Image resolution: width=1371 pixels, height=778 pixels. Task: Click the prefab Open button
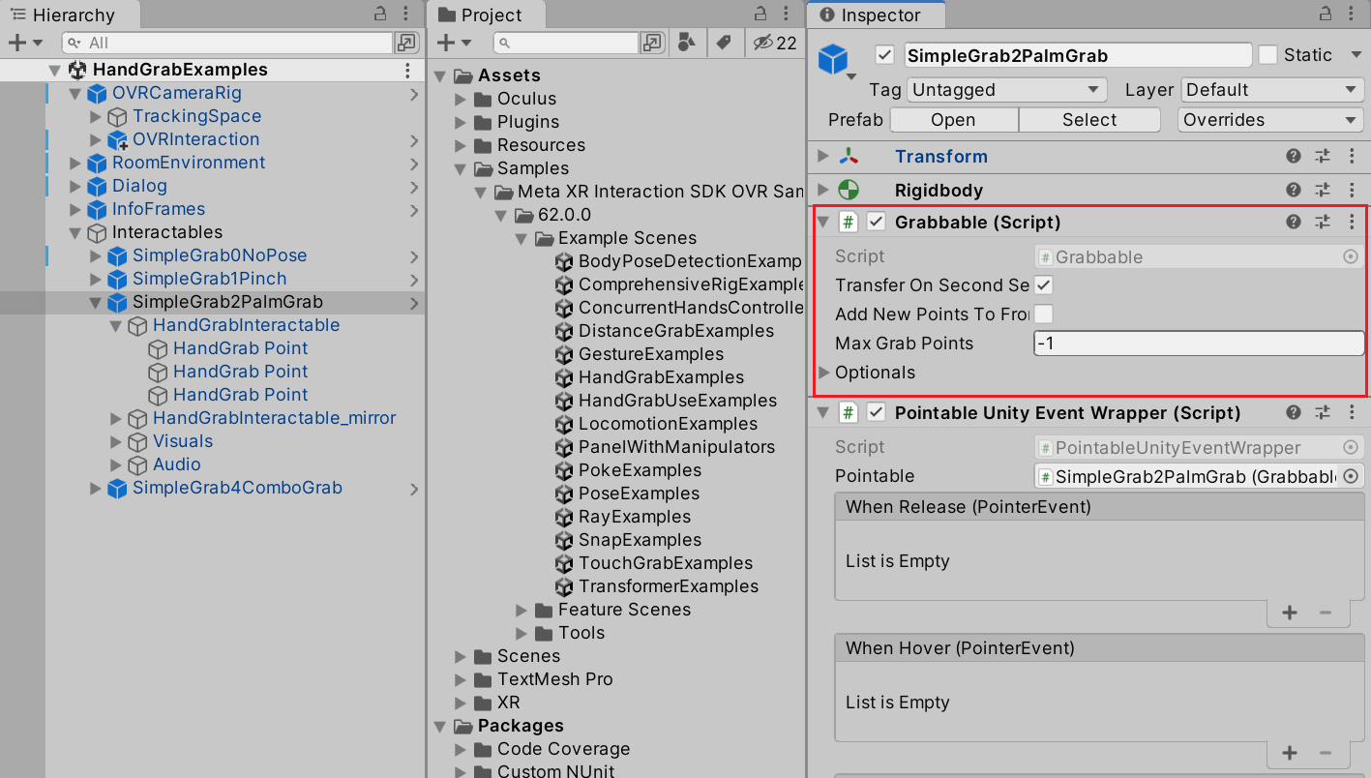[954, 120]
